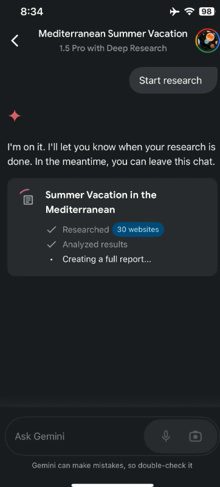Viewport: 220px width, 487px height.
Task: Tap the microphone icon
Action: (166, 436)
